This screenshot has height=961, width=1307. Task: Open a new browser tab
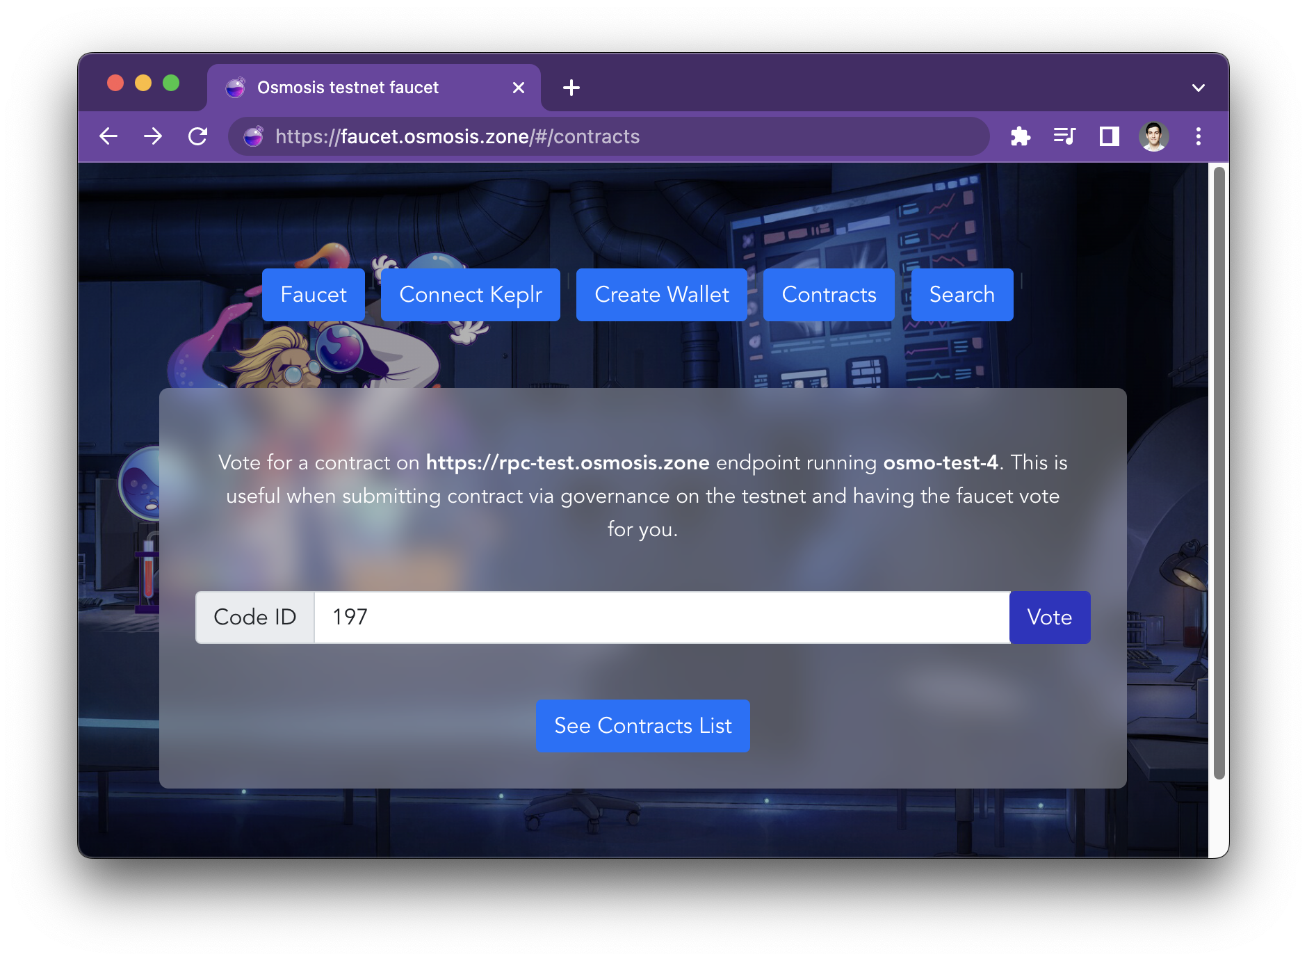(x=571, y=88)
